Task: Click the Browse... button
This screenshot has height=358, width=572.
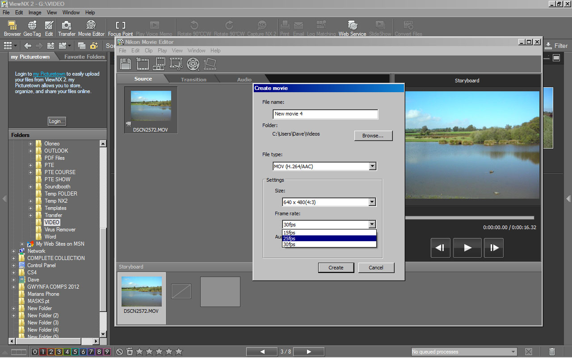Action: tap(373, 136)
